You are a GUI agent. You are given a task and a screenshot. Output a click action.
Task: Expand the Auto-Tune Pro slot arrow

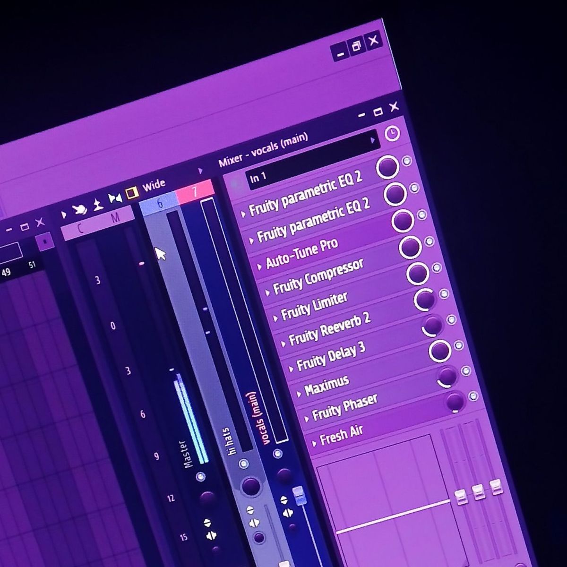[259, 267]
